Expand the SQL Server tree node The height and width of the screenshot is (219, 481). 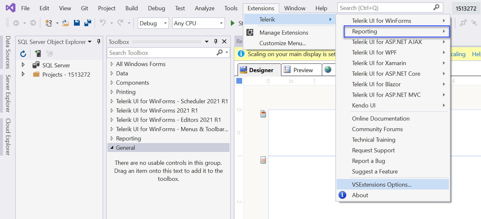pos(23,65)
